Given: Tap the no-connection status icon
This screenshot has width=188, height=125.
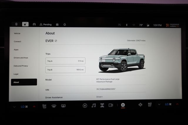Looking at the screenshot, I should pos(120,25).
